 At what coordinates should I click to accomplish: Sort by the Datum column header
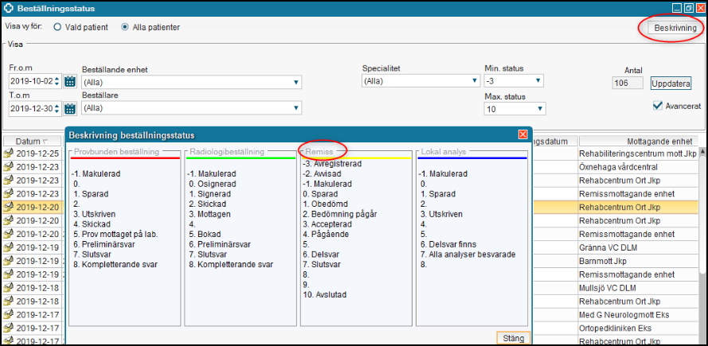pos(32,140)
